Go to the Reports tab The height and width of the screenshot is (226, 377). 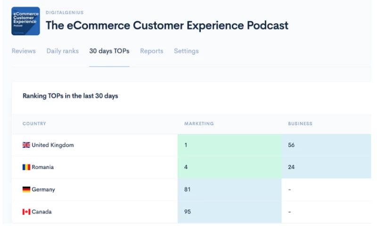pos(151,51)
